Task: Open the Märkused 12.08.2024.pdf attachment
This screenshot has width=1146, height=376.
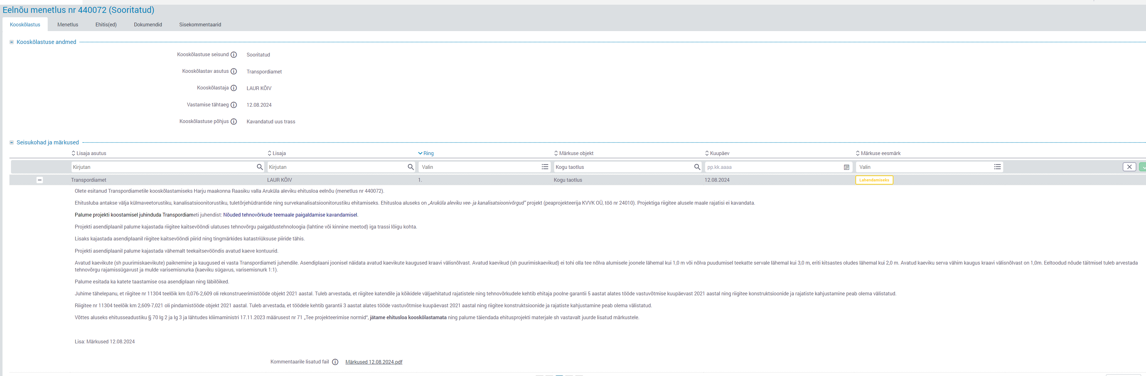Action: point(374,362)
